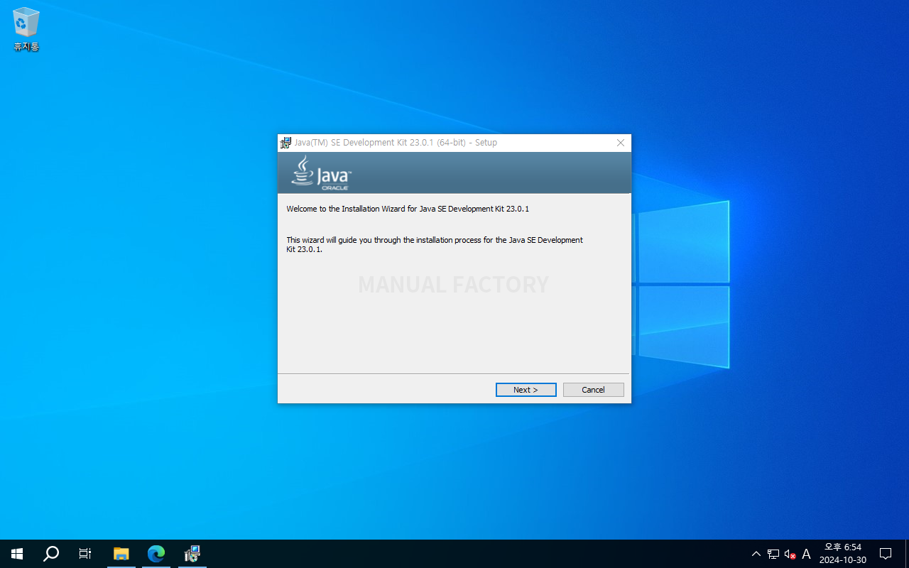The width and height of the screenshot is (909, 568).
Task: Select the Java installer taskbar icon
Action: [192, 554]
